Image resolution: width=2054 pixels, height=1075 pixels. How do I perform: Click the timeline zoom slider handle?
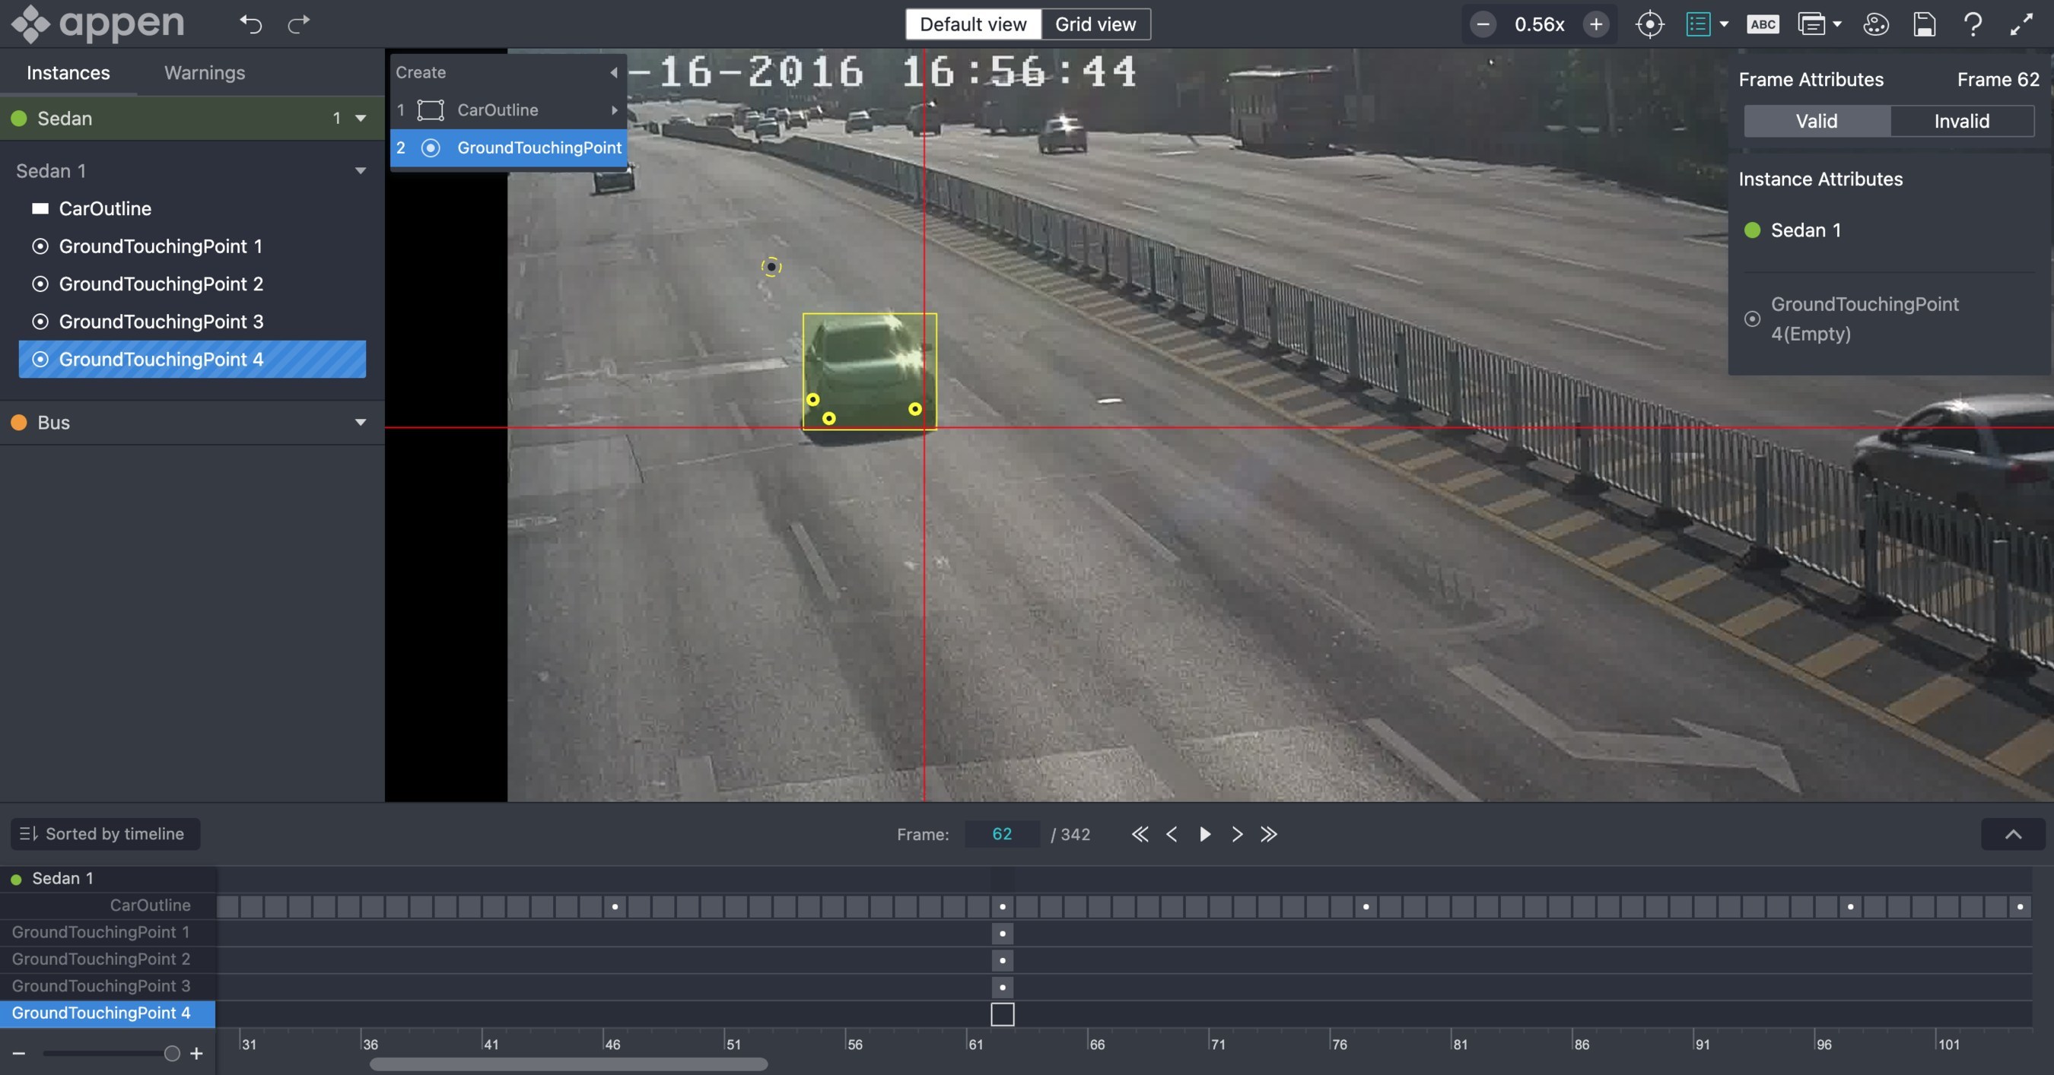pyautogui.click(x=171, y=1054)
